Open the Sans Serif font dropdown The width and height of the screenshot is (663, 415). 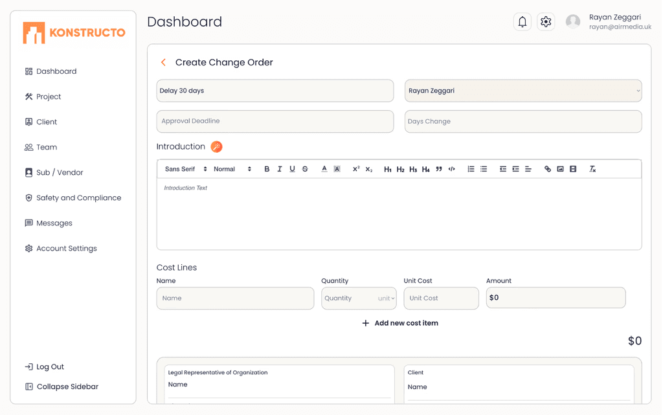186,169
